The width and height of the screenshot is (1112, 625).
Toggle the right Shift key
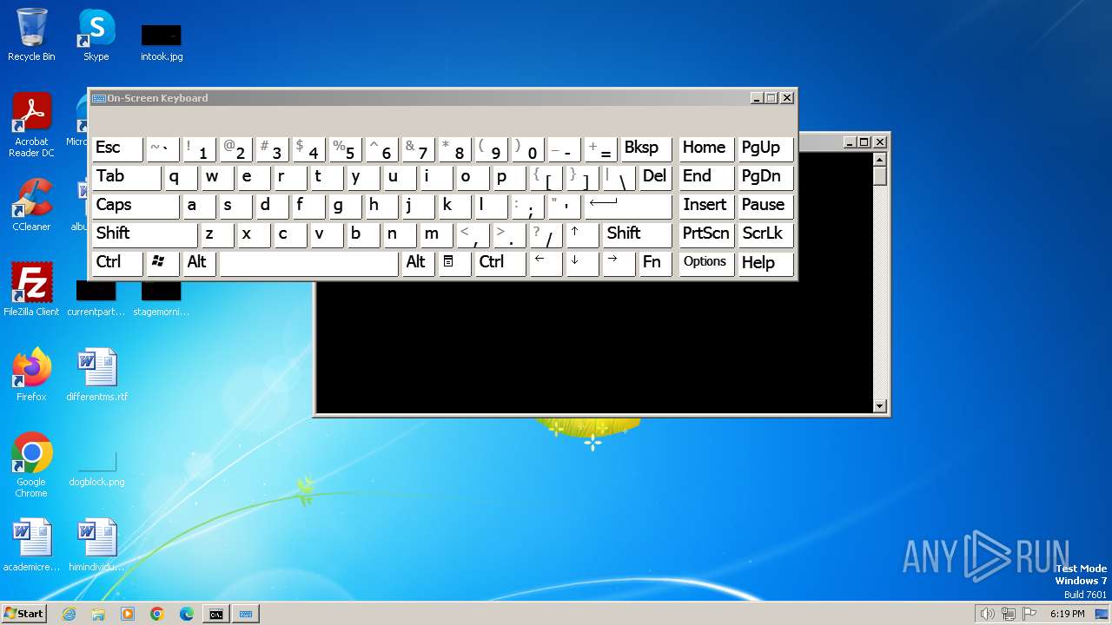pos(637,234)
